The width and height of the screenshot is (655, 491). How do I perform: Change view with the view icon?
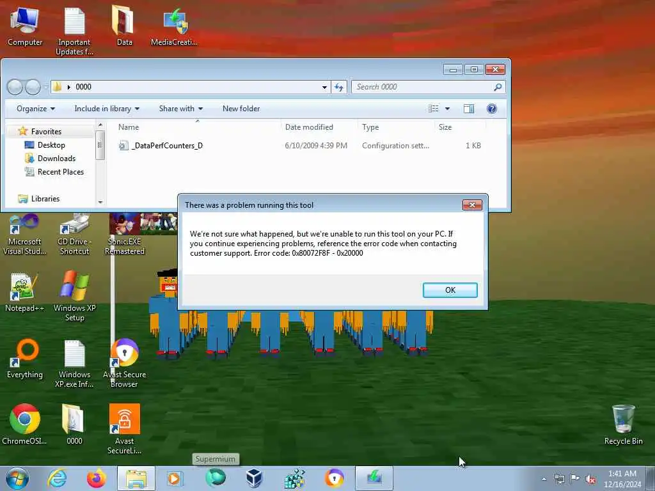(434, 109)
